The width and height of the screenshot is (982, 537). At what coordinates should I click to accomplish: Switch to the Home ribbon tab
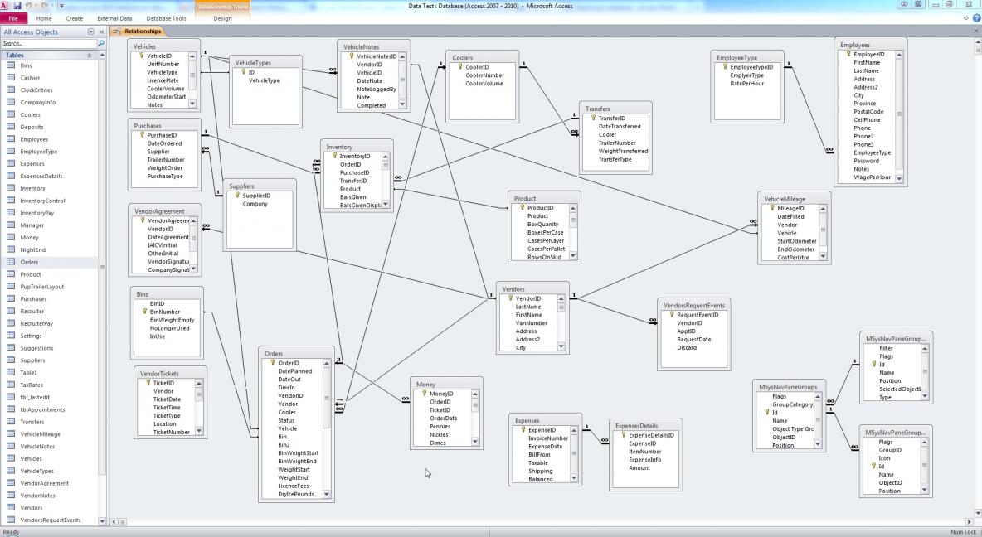(x=44, y=18)
